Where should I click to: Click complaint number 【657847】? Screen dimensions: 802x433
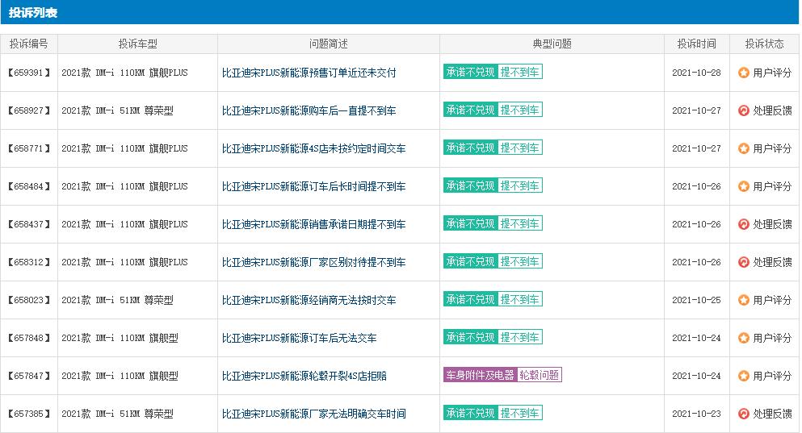tap(28, 376)
